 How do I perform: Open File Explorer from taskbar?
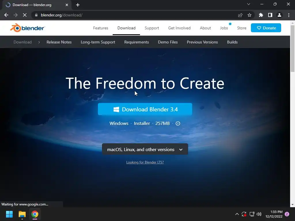pos(22,214)
